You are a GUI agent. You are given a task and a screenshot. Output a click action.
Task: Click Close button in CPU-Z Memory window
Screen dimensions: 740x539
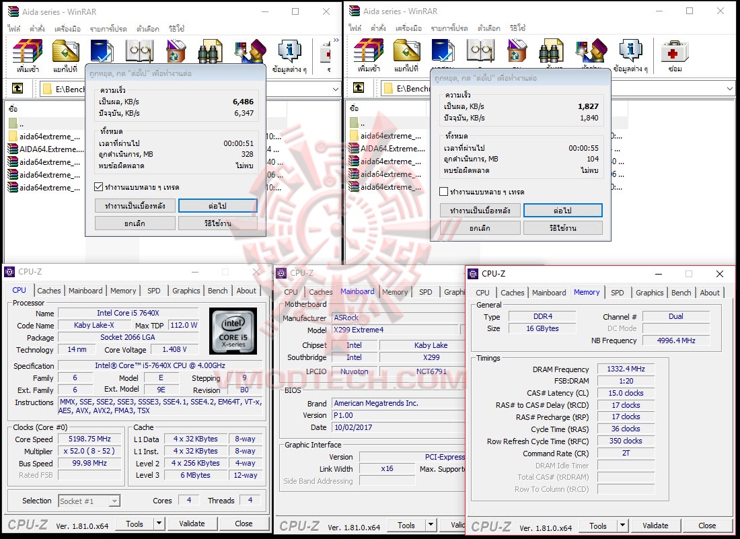tap(707, 526)
